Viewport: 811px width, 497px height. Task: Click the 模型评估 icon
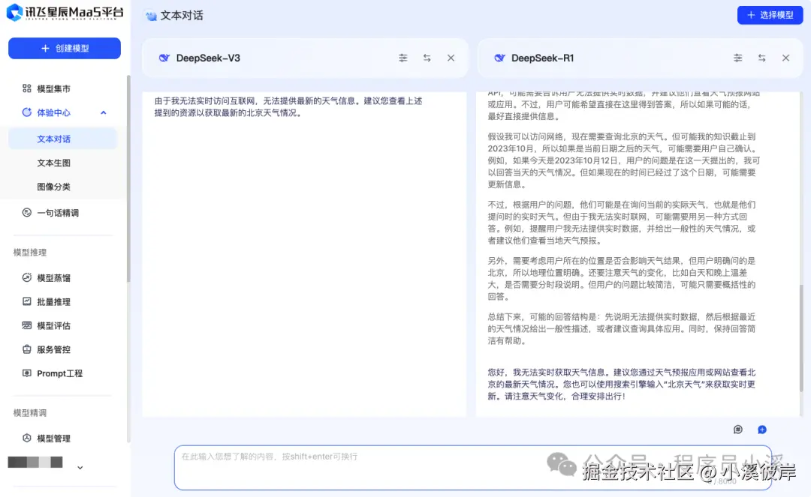click(26, 325)
